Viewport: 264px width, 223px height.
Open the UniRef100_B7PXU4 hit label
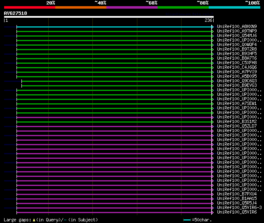click(x=237, y=194)
